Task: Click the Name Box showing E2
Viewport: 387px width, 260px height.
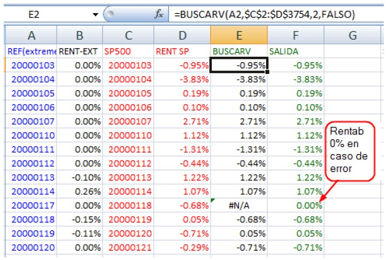Action: click(x=34, y=14)
